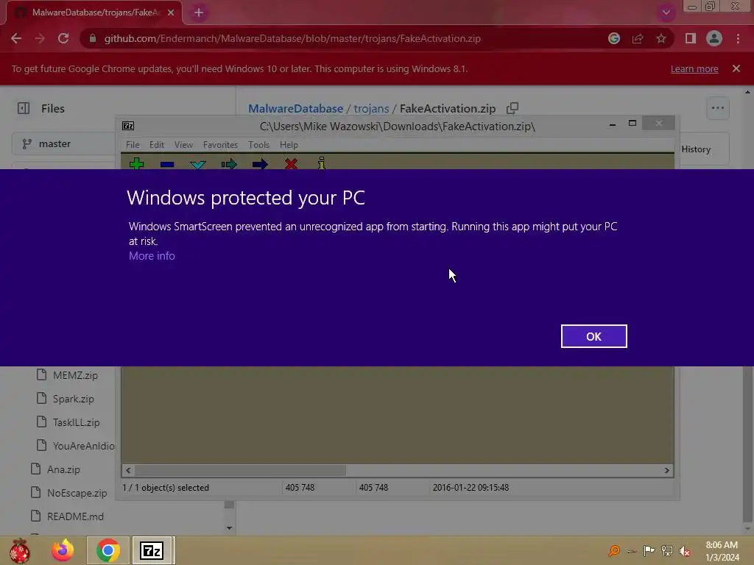Viewport: 754px width, 565px height.
Task: Open a new Chrome tab
Action: [199, 13]
